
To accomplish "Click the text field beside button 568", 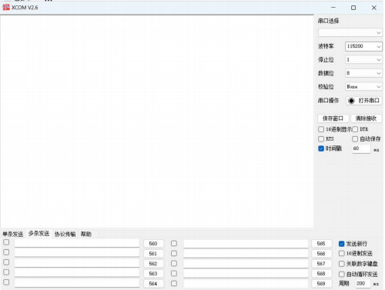I will pos(246,274).
